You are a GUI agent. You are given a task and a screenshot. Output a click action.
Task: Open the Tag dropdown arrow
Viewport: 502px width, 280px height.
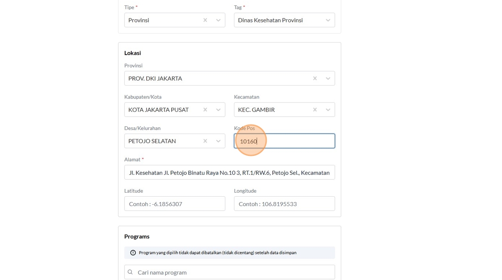pos(328,20)
